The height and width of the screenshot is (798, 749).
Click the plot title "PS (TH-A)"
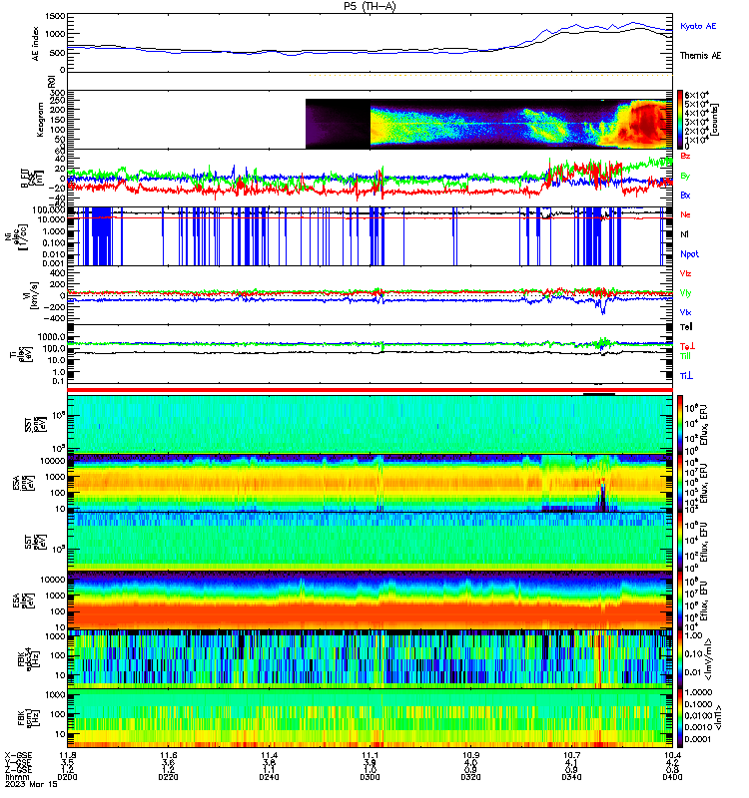tap(370, 6)
